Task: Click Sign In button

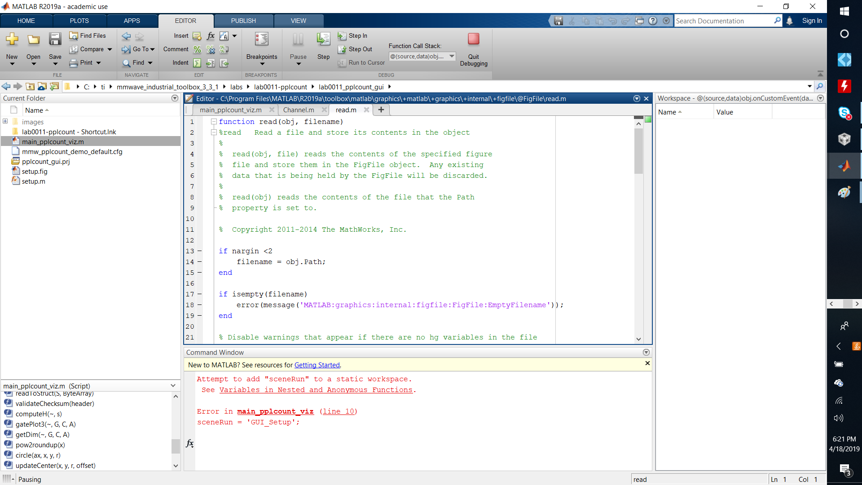Action: 812,21
